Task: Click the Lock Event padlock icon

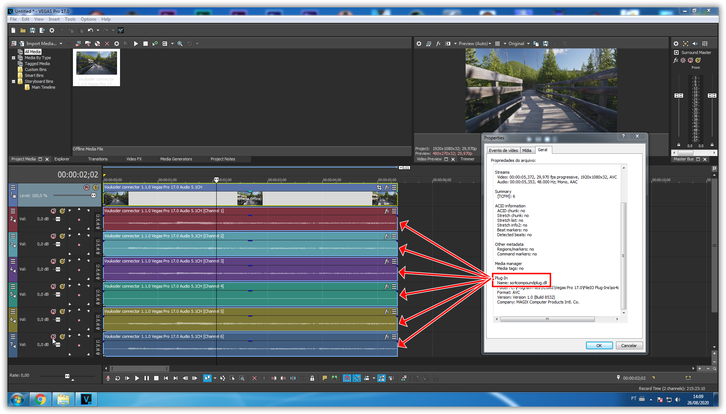Action: [312, 378]
